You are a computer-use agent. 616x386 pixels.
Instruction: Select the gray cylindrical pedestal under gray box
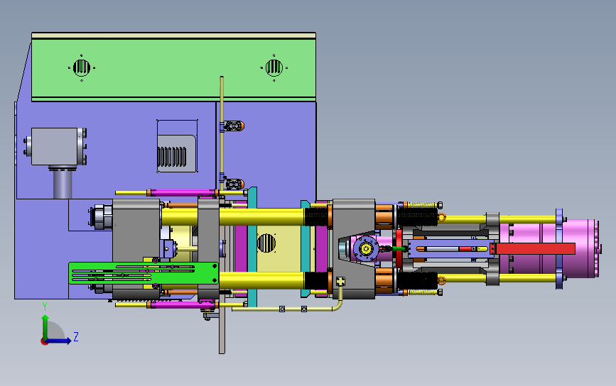63,183
